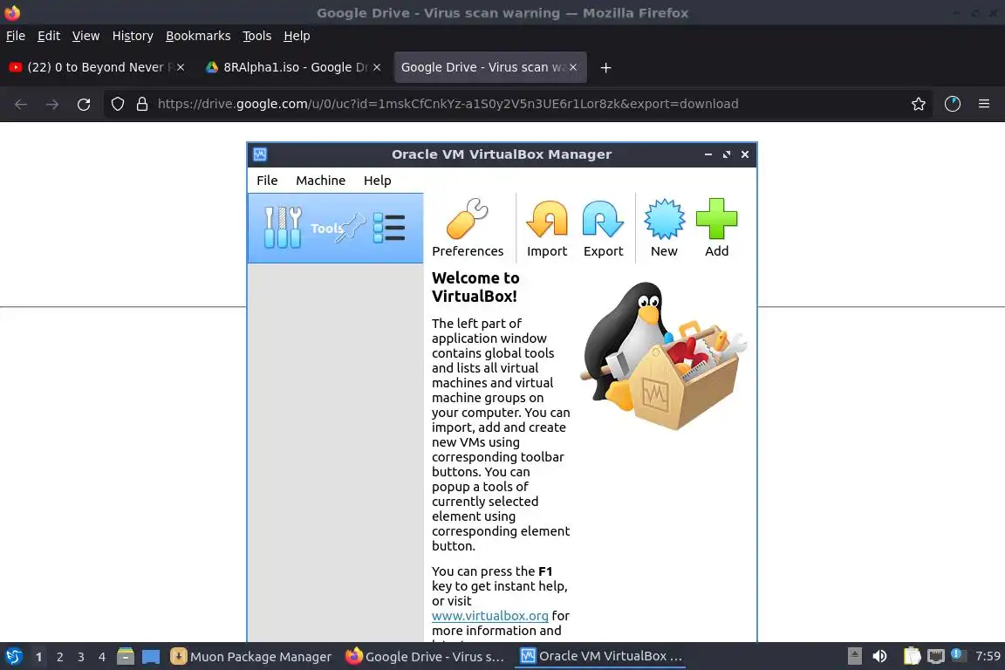
Task: Close the YouTube tab
Action: pyautogui.click(x=181, y=67)
